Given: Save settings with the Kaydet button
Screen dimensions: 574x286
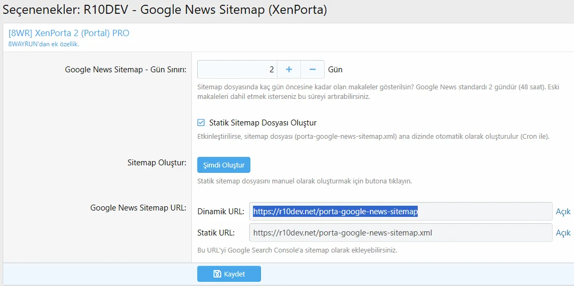Looking at the screenshot, I should [229, 274].
